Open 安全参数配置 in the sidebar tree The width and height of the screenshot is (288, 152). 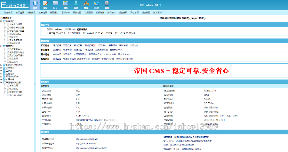coord(16,40)
